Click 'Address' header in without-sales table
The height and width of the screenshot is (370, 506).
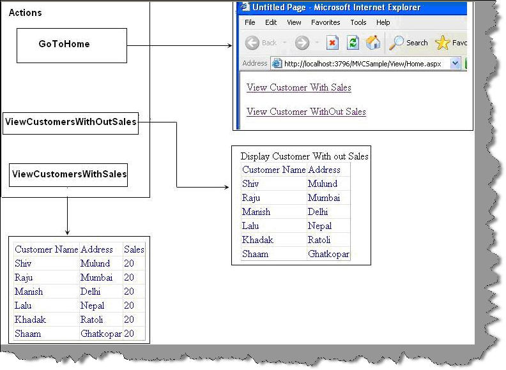pyautogui.click(x=324, y=170)
